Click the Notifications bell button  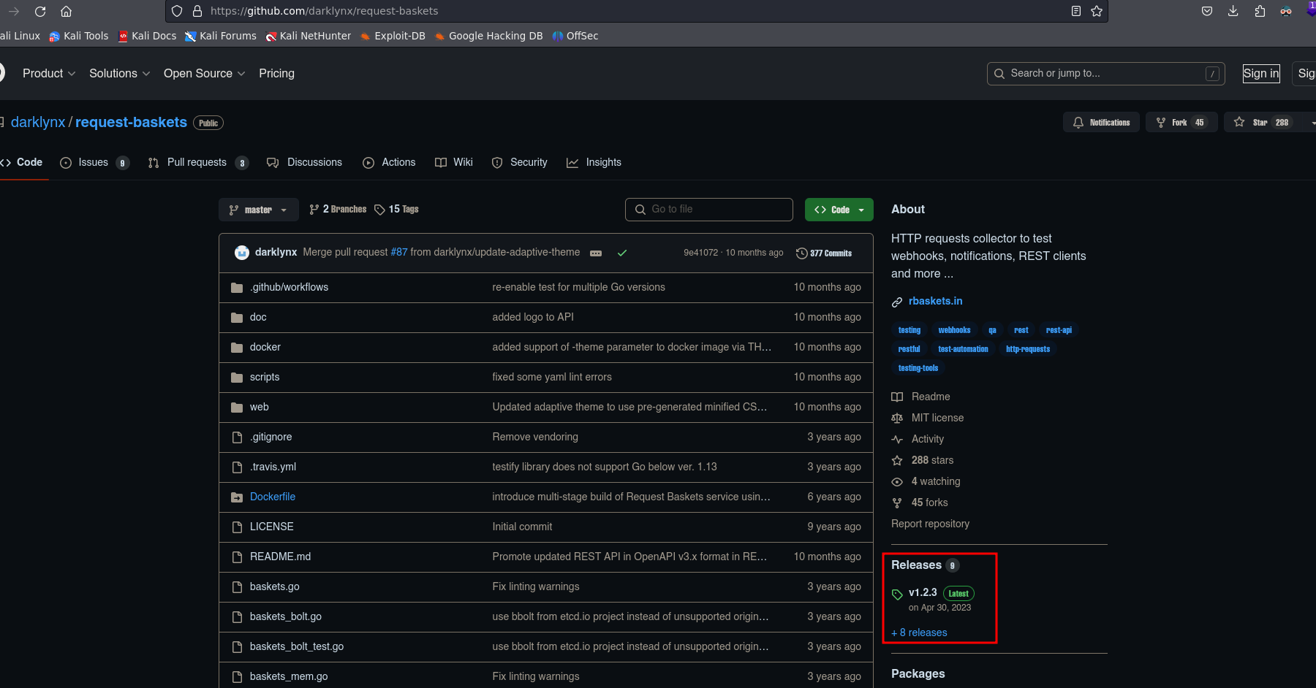click(x=1101, y=123)
